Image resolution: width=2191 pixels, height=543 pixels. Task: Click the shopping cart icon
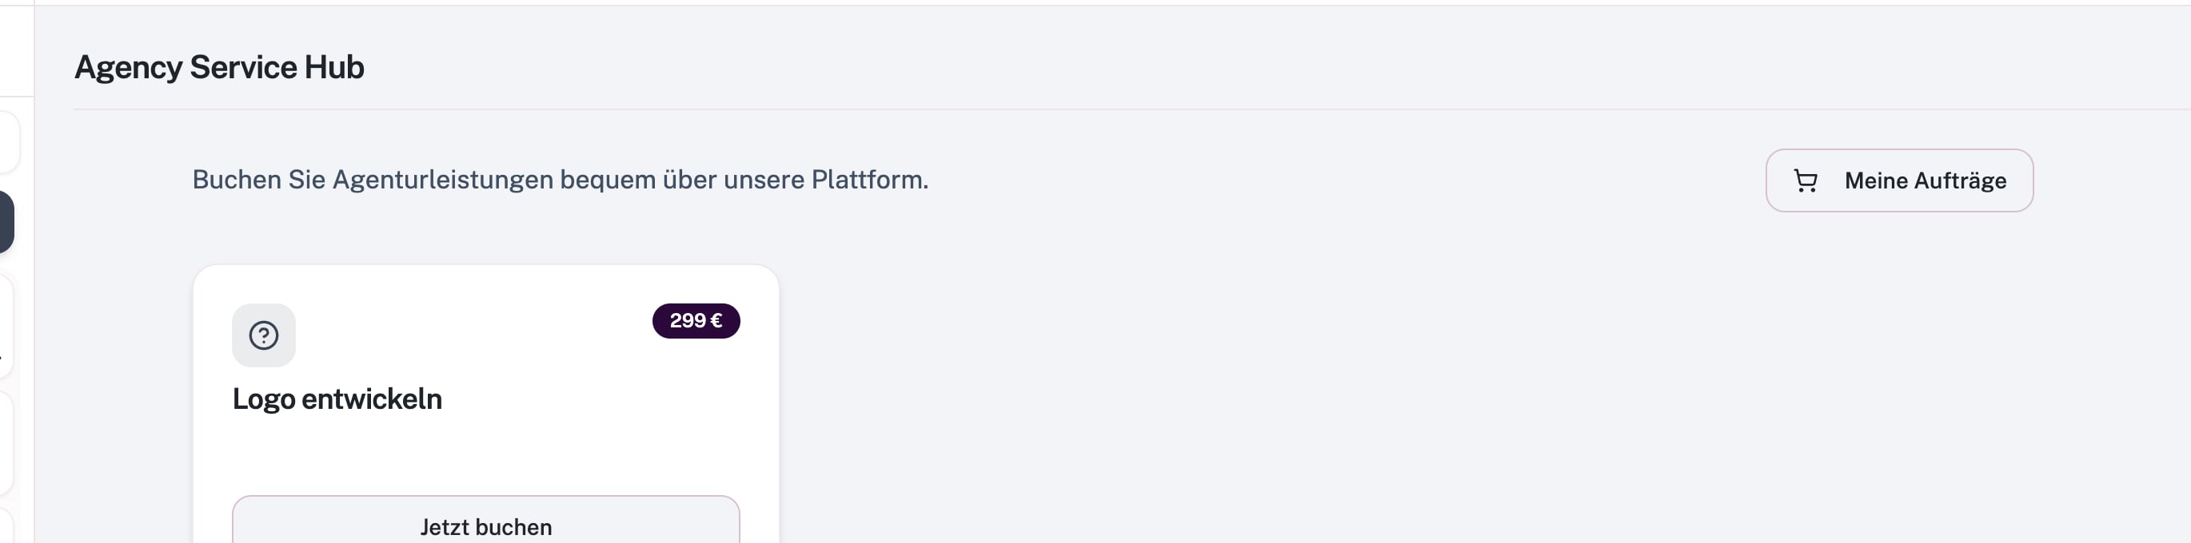click(x=1805, y=180)
